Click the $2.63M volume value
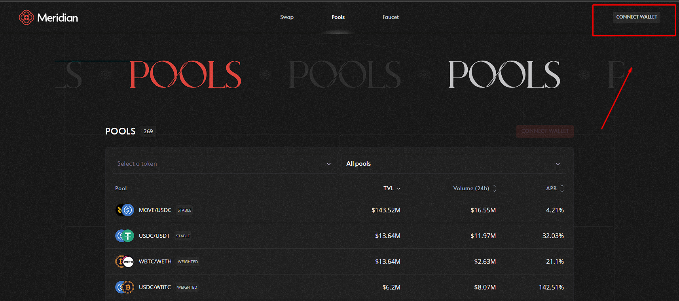Image resolution: width=679 pixels, height=301 pixels. tap(485, 261)
